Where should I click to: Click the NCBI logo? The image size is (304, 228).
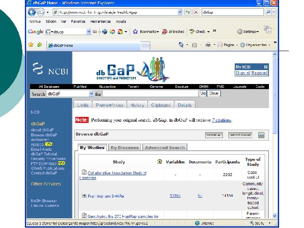tap(50, 69)
